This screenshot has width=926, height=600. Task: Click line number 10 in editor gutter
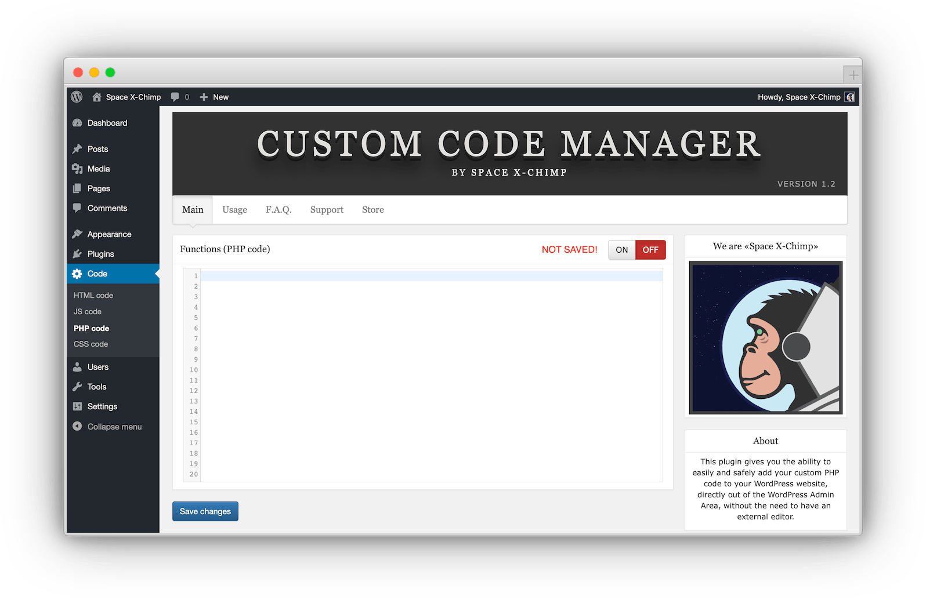click(x=194, y=370)
